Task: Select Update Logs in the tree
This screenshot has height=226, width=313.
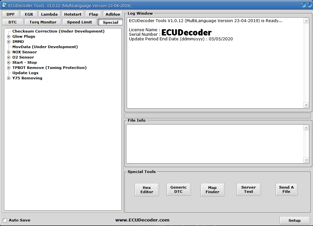Action: (x=25, y=73)
